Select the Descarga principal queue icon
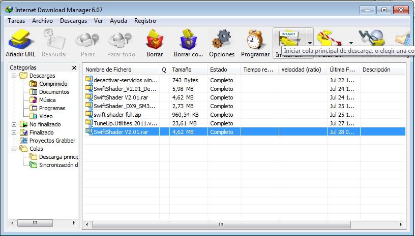The image size is (415, 236). pos(33,157)
